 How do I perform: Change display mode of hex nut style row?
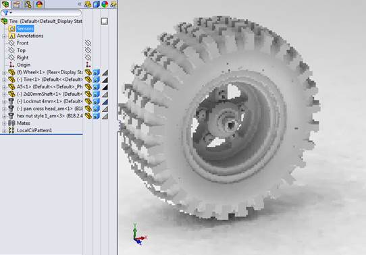point(96,116)
